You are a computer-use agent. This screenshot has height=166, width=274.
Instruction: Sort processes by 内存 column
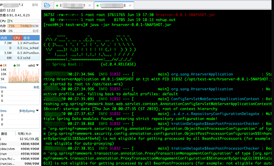click(6, 38)
